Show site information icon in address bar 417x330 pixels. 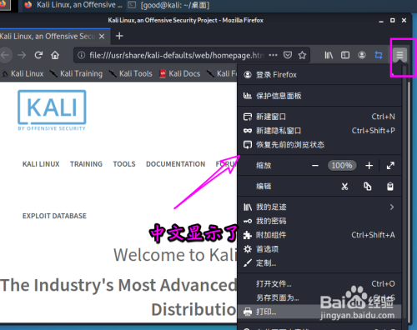coord(82,55)
